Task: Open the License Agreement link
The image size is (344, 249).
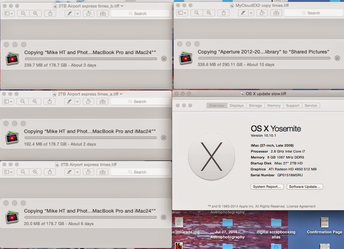Action: pyautogui.click(x=301, y=206)
